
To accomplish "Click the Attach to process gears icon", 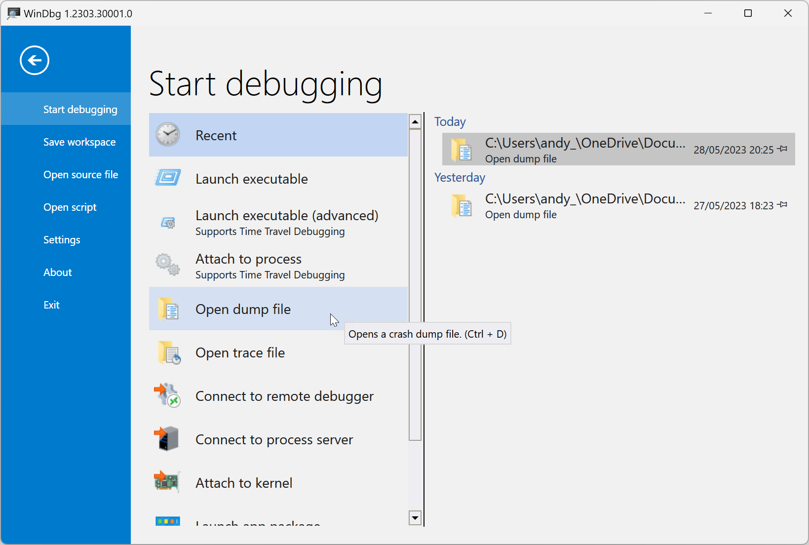I will 168,265.
